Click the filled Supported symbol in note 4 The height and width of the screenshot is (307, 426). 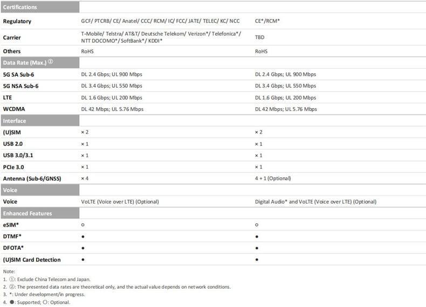pos(12,302)
